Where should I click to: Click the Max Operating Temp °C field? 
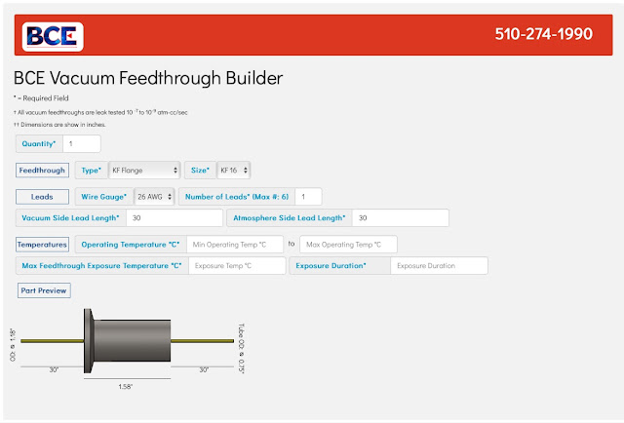coord(348,245)
